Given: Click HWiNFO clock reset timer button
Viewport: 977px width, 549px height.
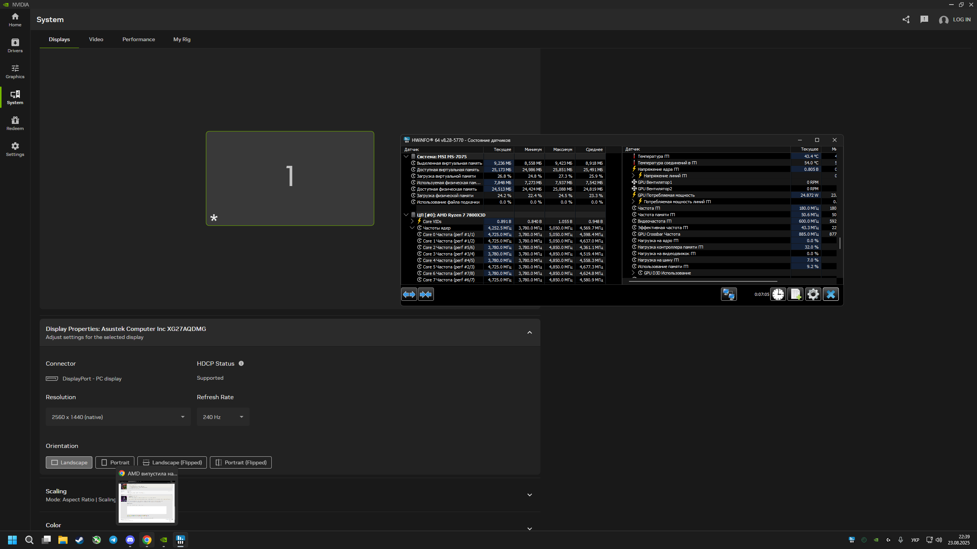Looking at the screenshot, I should (x=778, y=294).
